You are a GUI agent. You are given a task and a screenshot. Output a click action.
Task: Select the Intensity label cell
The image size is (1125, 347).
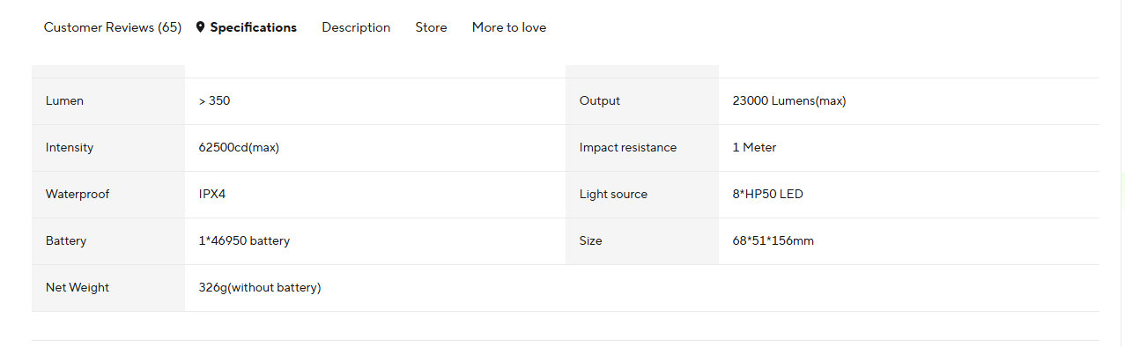click(x=108, y=148)
